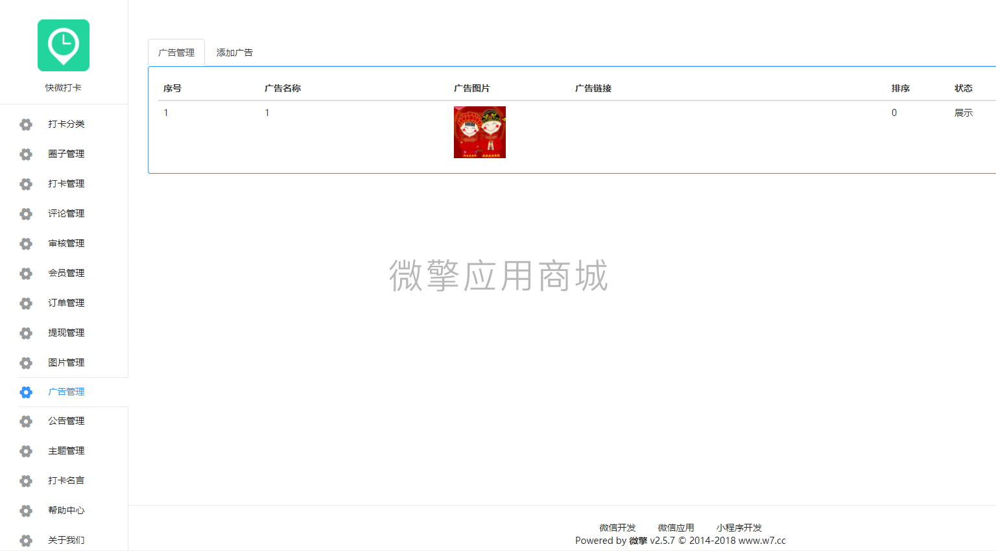Viewport: 996px width, 551px height.
Task: Select the 广告管理 tab
Action: click(x=176, y=52)
